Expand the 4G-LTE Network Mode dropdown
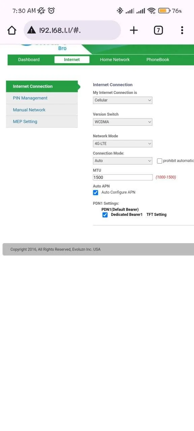This screenshot has width=194, height=431. click(123, 144)
